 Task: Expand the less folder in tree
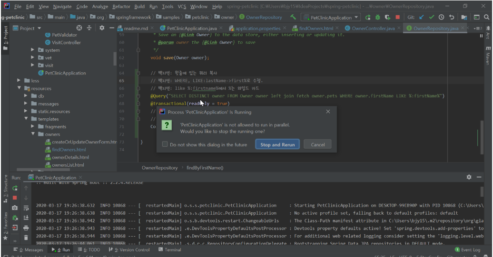[19, 81]
